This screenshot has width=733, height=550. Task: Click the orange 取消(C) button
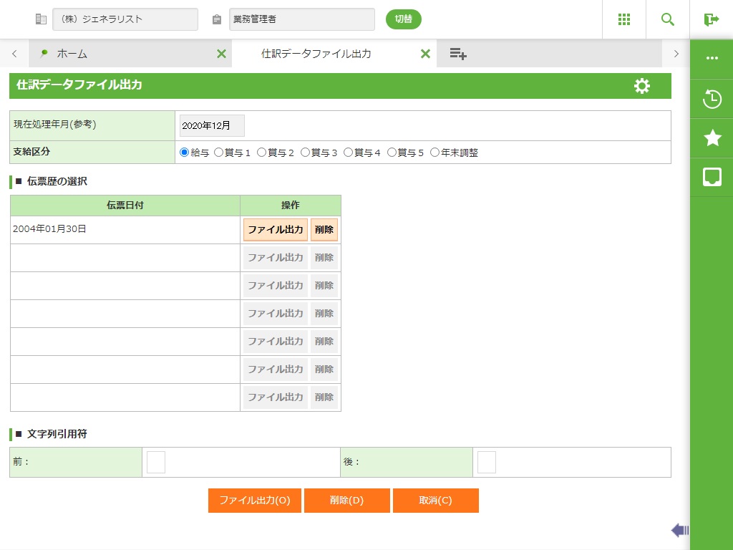[435, 501]
